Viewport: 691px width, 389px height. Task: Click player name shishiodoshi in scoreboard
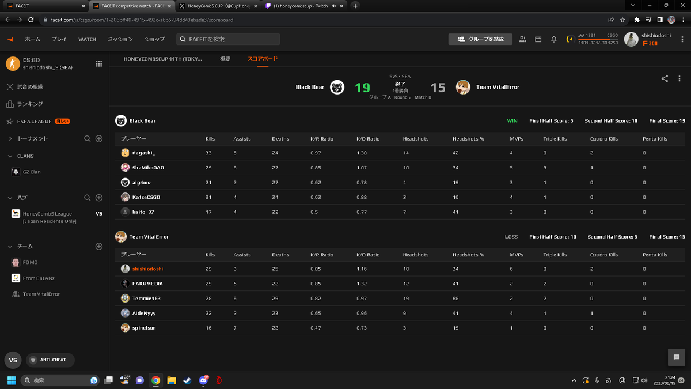tap(147, 269)
